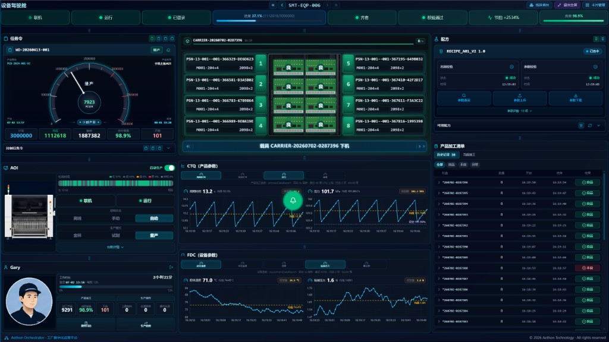The height and width of the screenshot is (342, 609).
Task: Click the 退出全屏 exit fullscreen button
Action: coord(567,5)
